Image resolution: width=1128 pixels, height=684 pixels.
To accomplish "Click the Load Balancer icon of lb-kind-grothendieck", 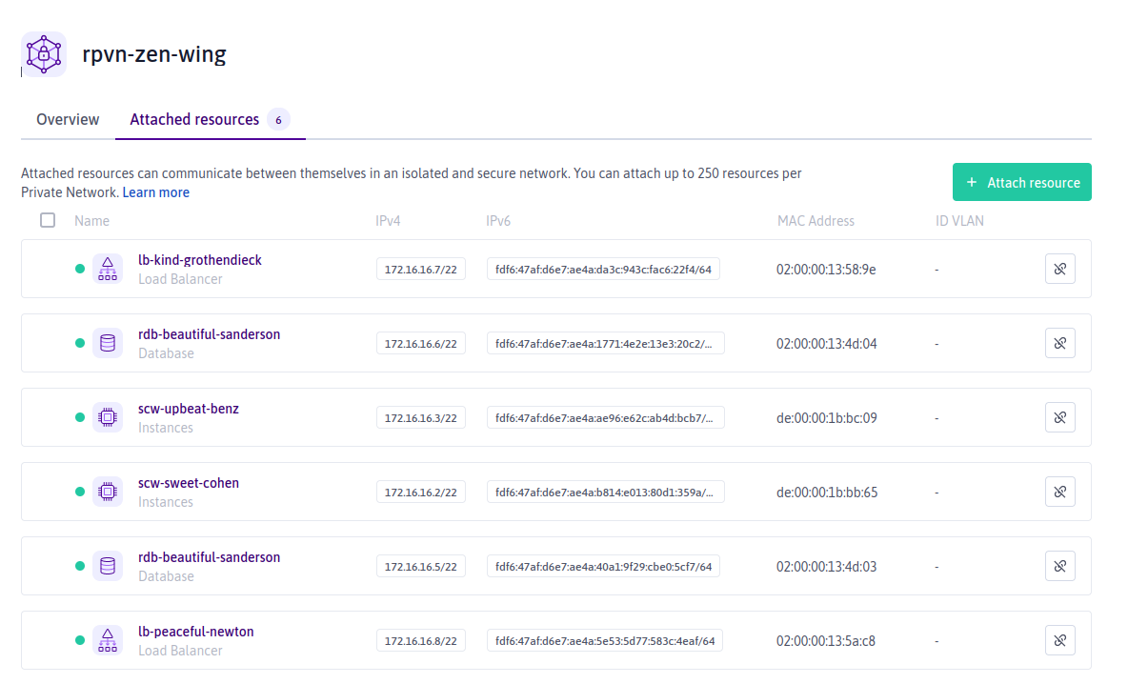I will coord(108,269).
